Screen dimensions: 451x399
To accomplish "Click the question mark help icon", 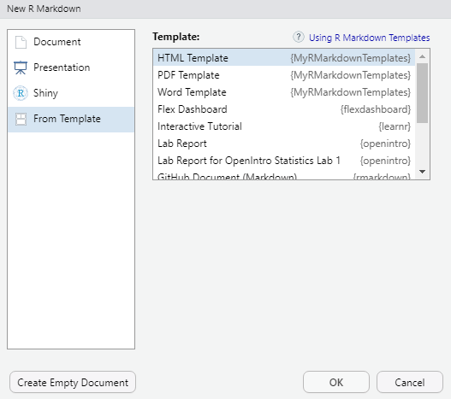I will click(299, 37).
